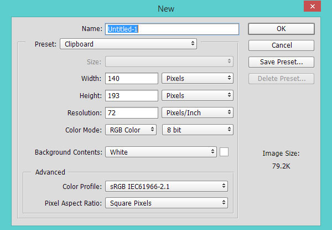This screenshot has width=332, height=230.
Task: Click the Delete Preset button
Action: pyautogui.click(x=281, y=79)
